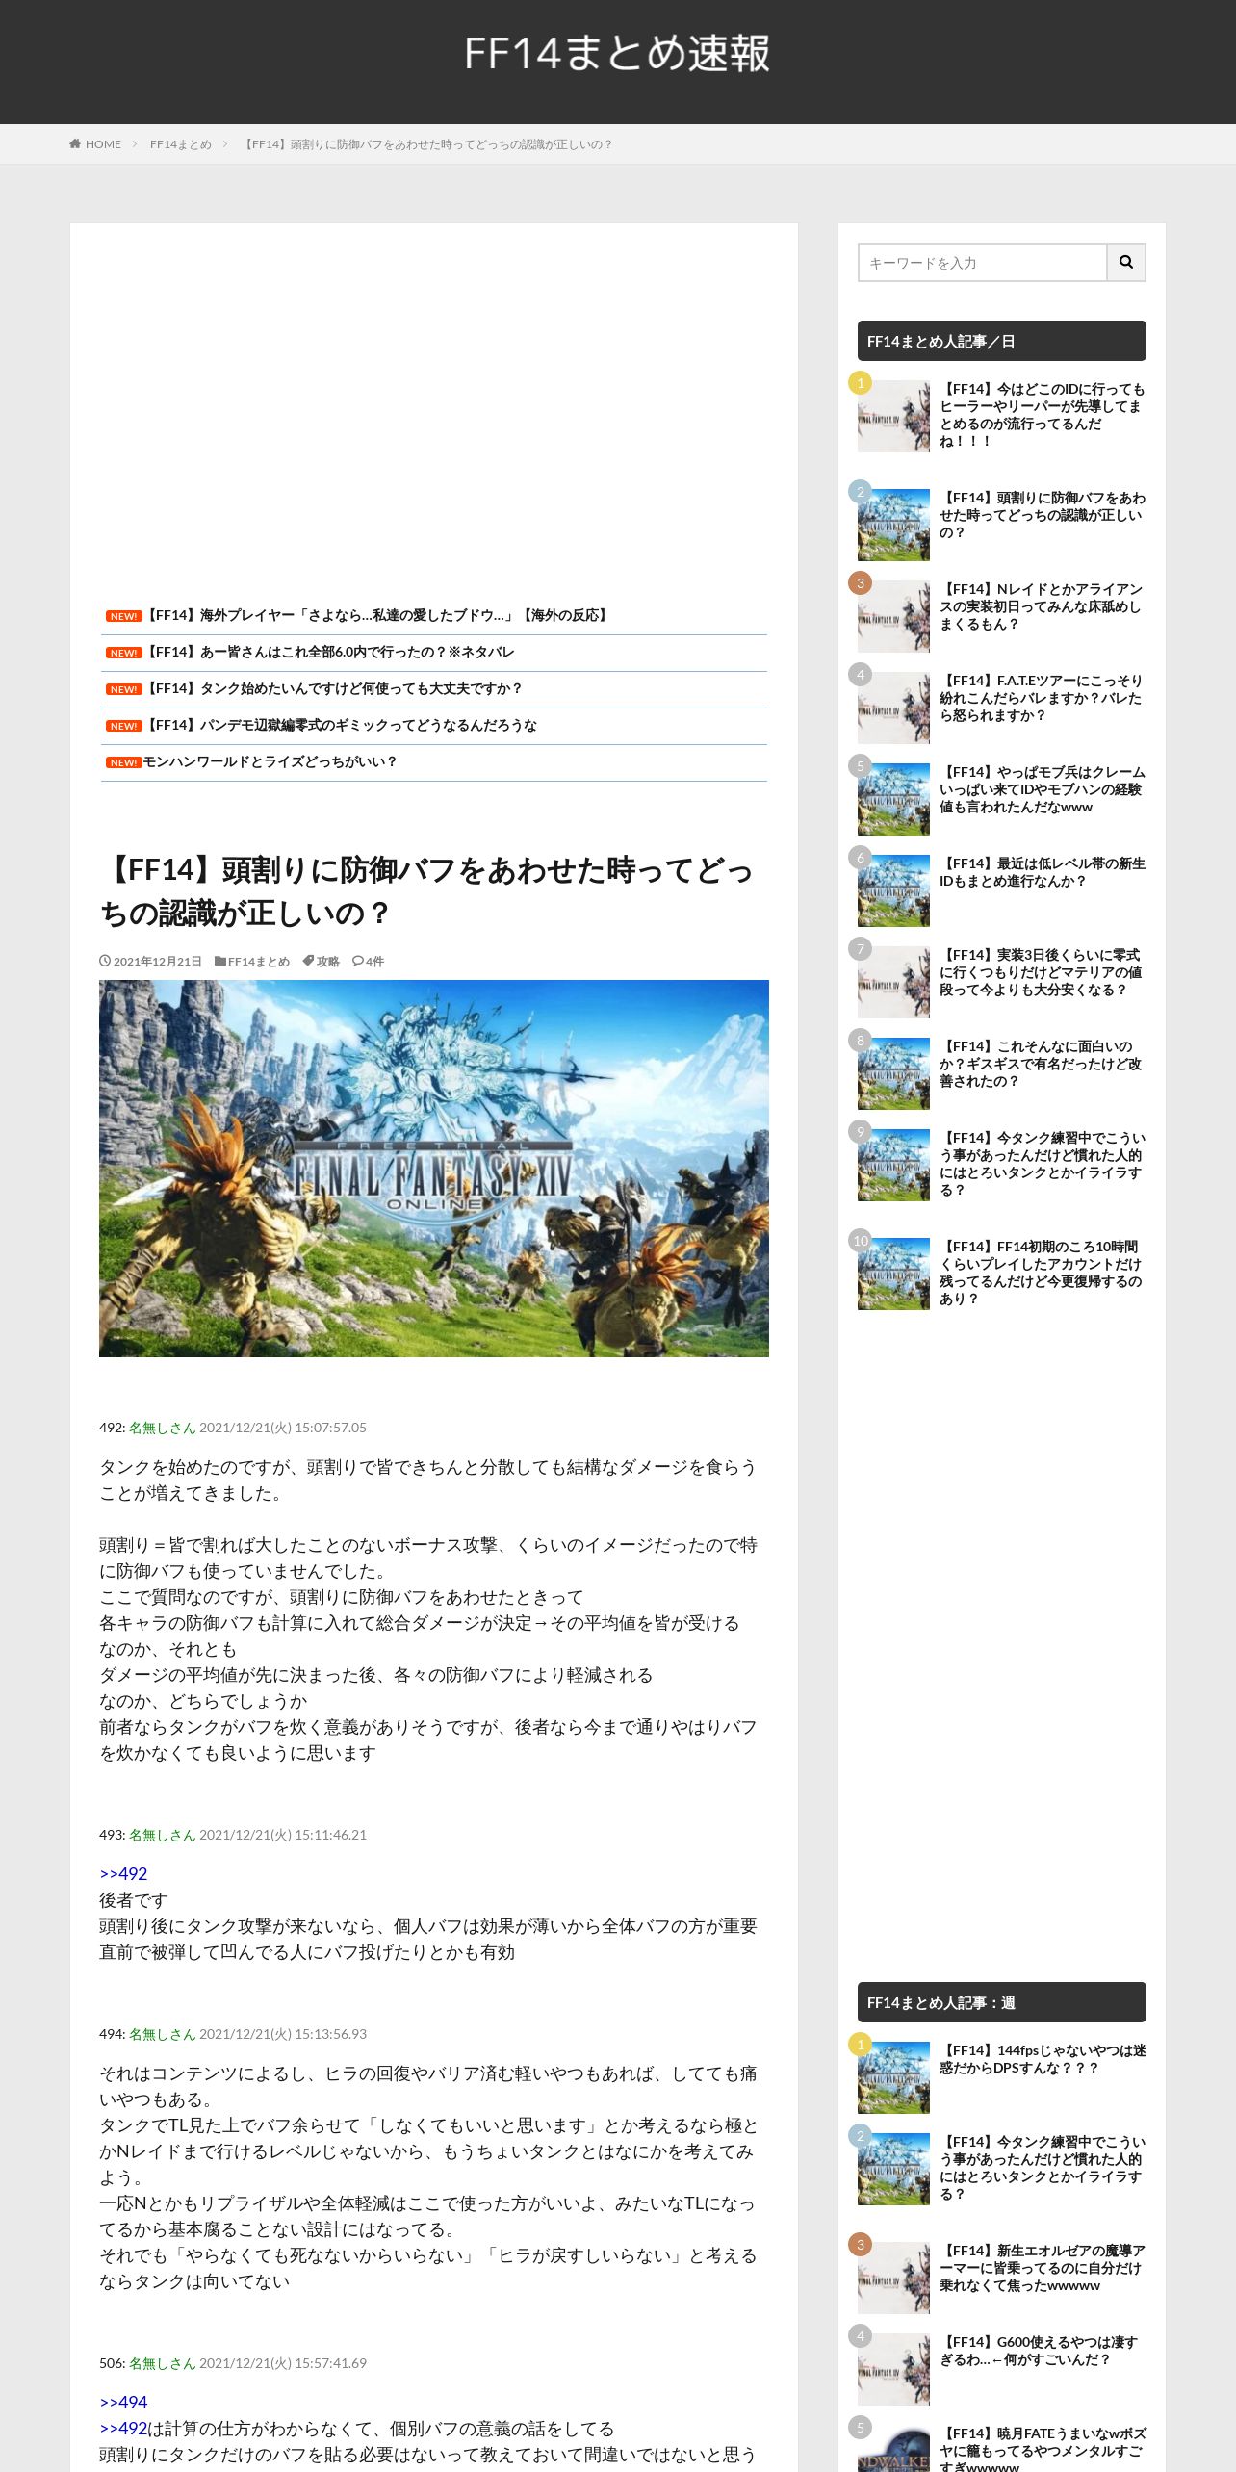Click thumbnail for daily Nレイドとかアライアンス entry
This screenshot has height=2472, width=1236.
point(893,616)
